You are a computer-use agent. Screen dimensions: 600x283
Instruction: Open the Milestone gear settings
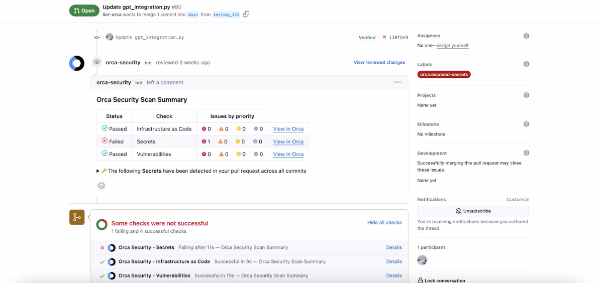[x=526, y=124]
